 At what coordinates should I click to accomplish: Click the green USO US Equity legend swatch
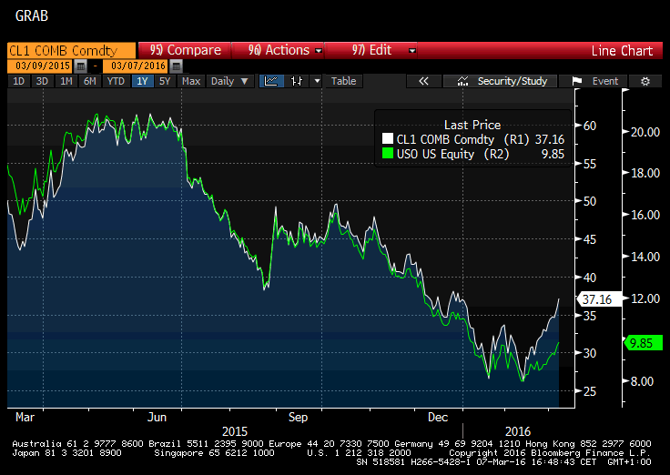tap(388, 153)
